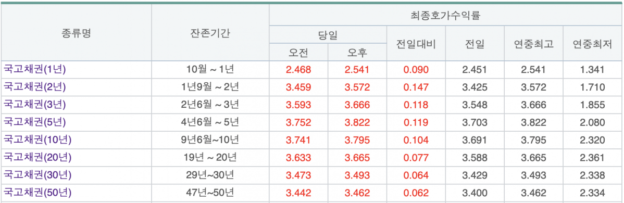Click yearly low value 2.361
The width and height of the screenshot is (624, 203).
point(592,158)
